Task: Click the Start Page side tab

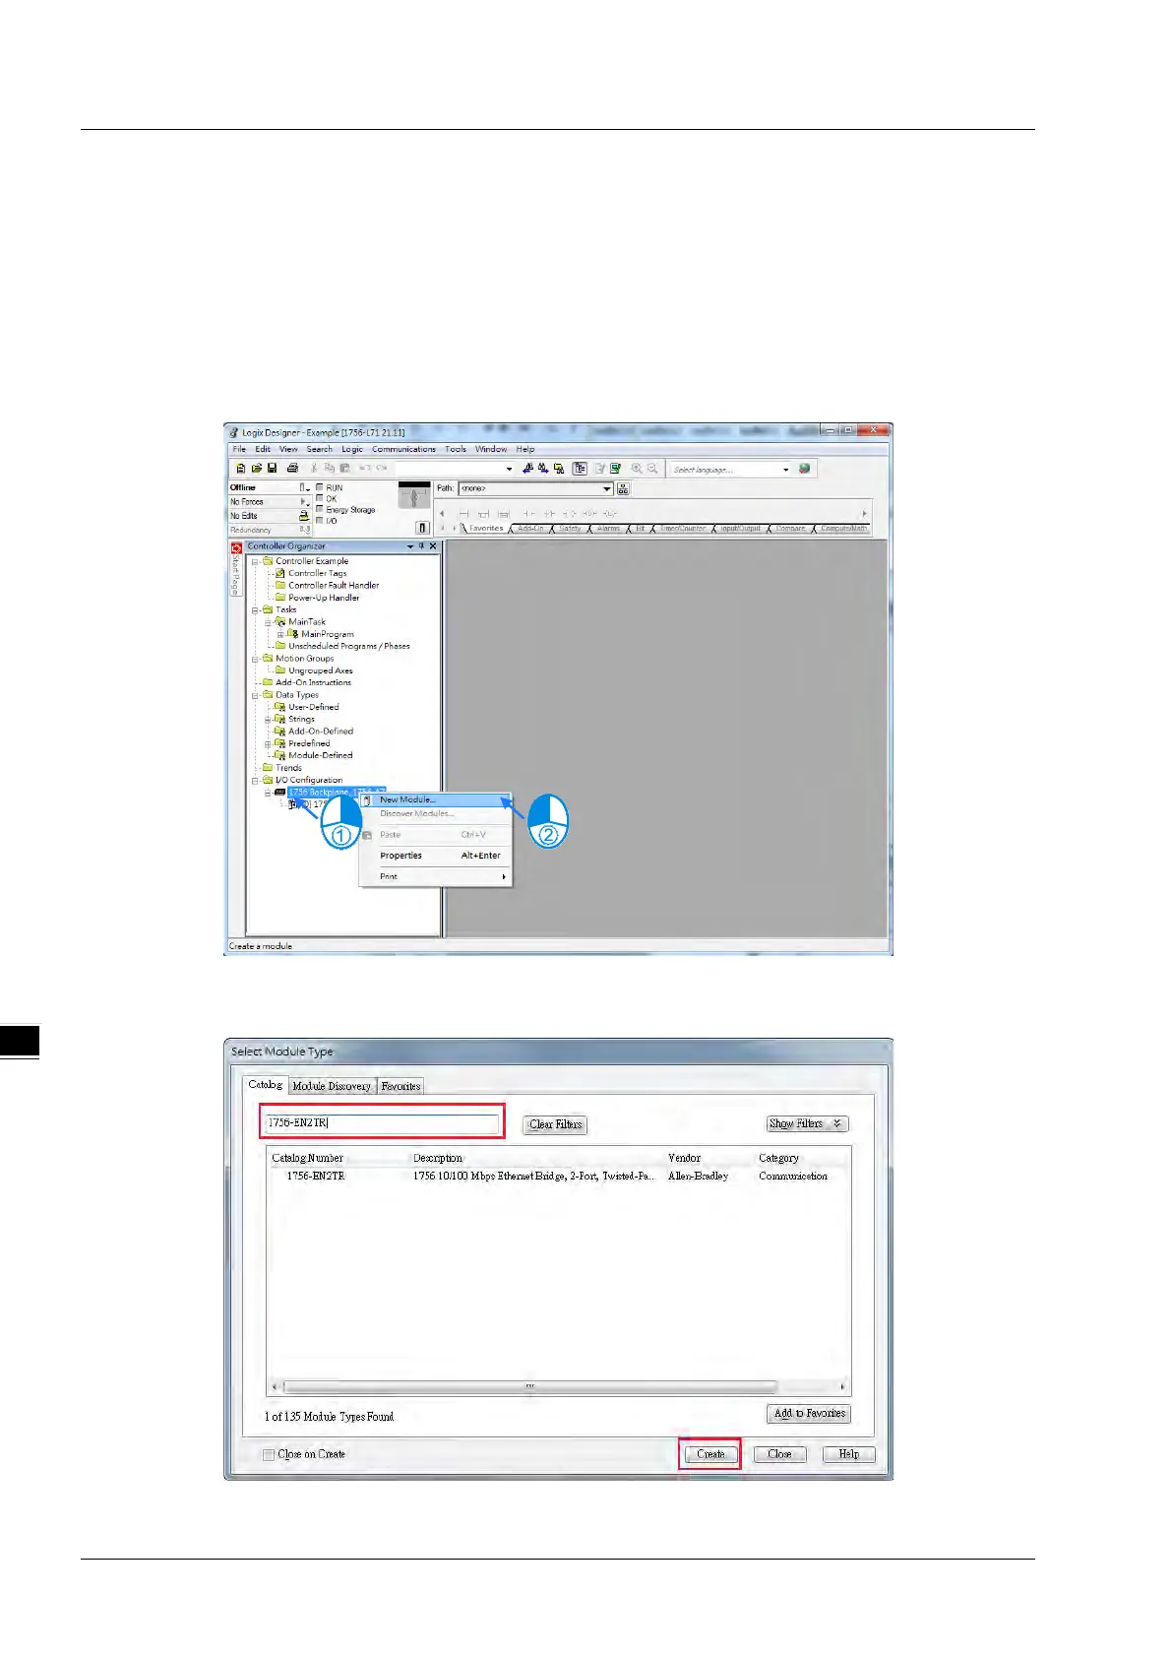Action: pyautogui.click(x=236, y=570)
